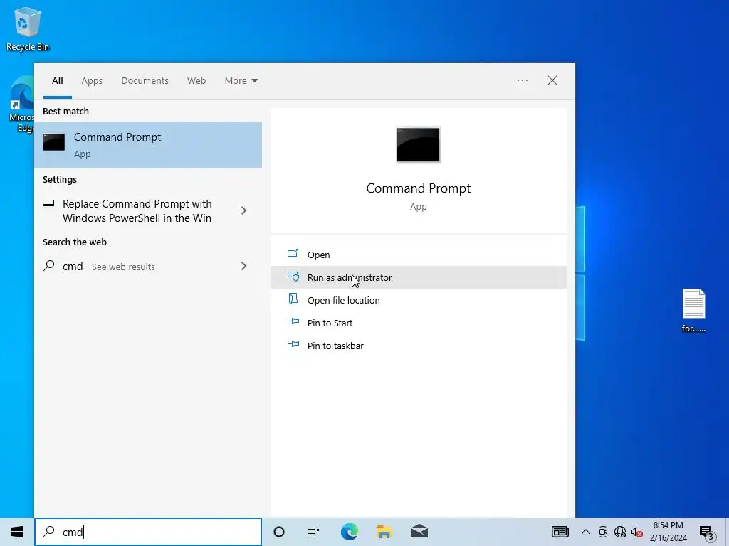Click large Command Prompt preview thumbnail
The width and height of the screenshot is (729, 546).
tap(418, 144)
